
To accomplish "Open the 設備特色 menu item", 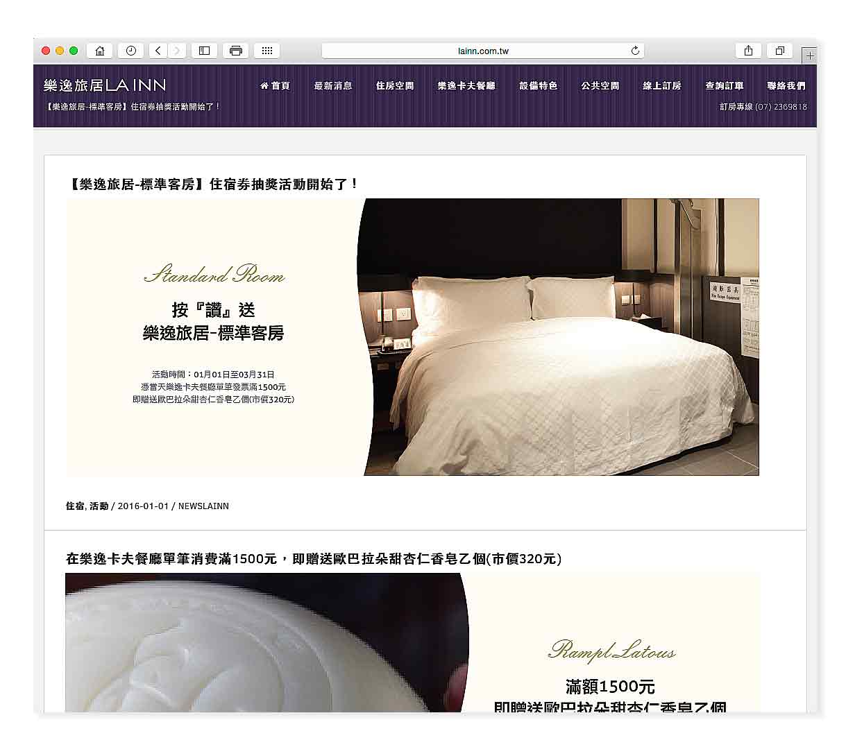I will [x=539, y=86].
